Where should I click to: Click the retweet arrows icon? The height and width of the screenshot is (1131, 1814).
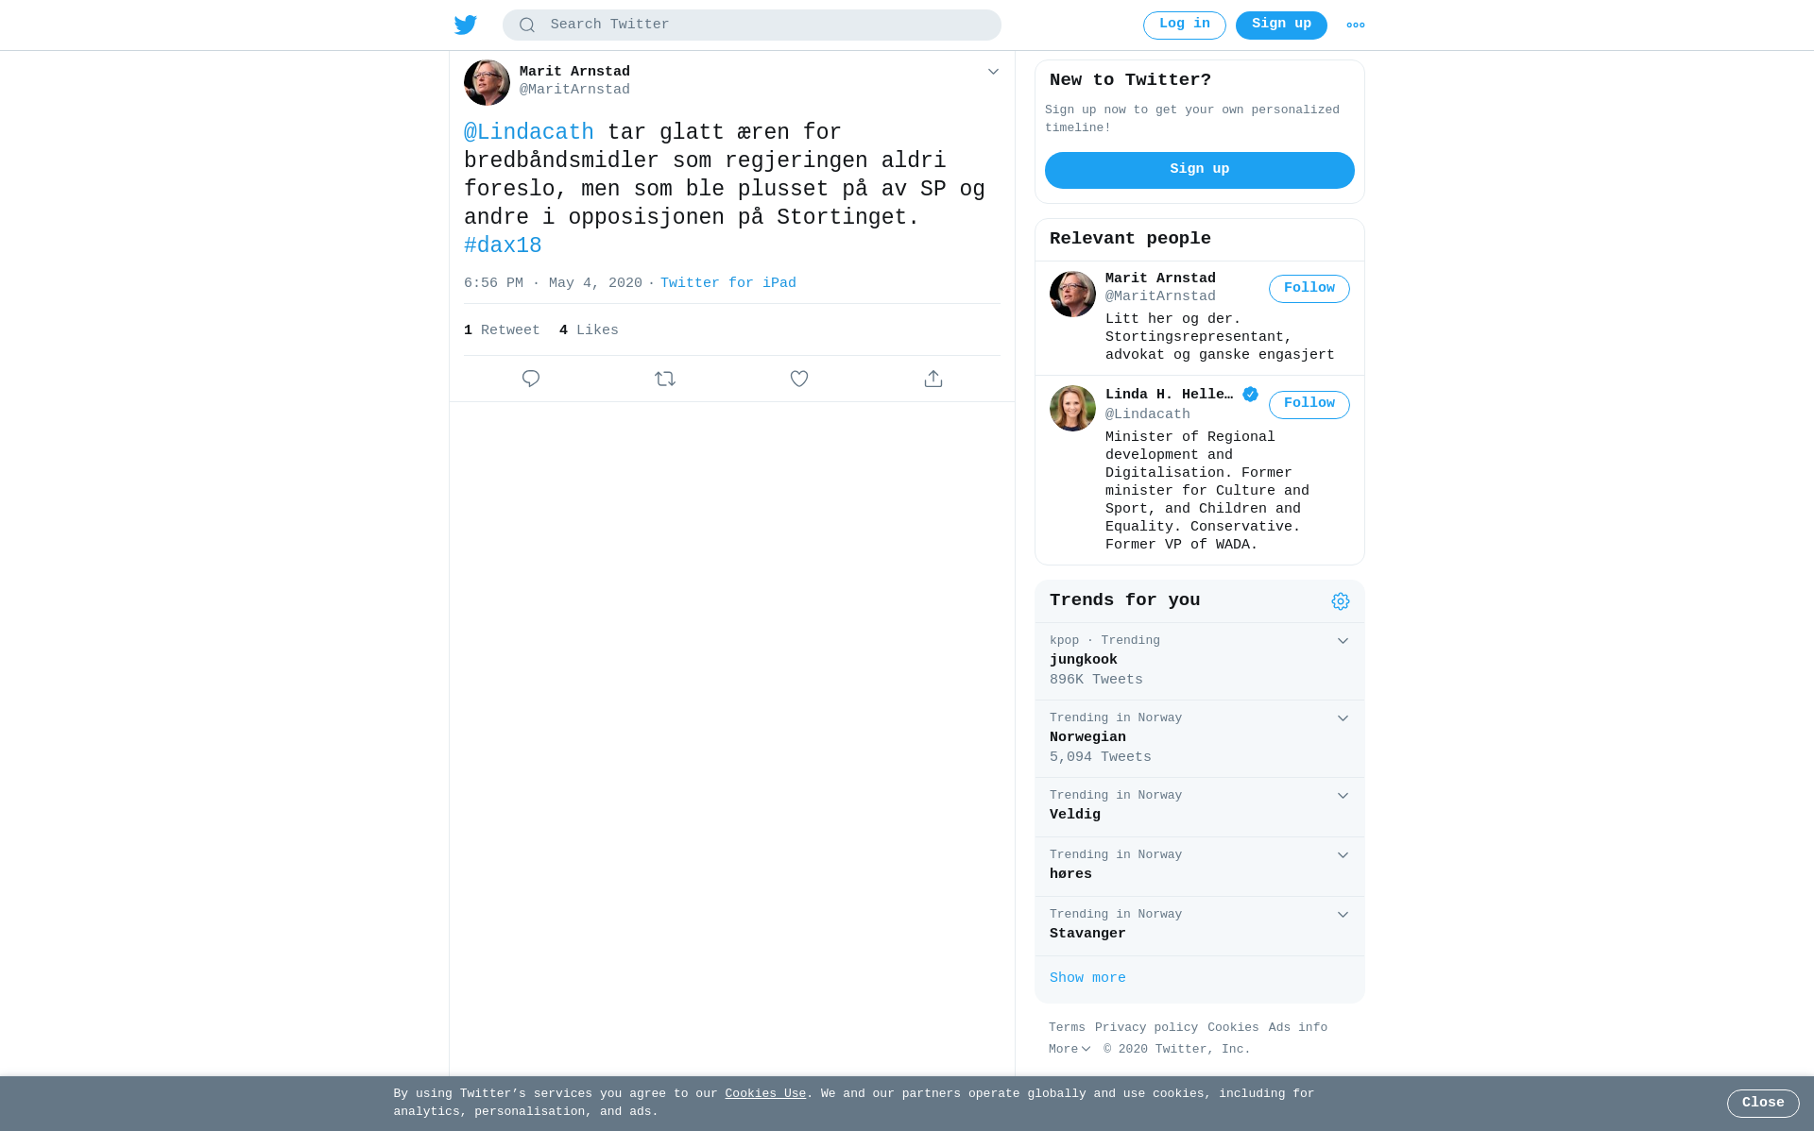coord(665,379)
